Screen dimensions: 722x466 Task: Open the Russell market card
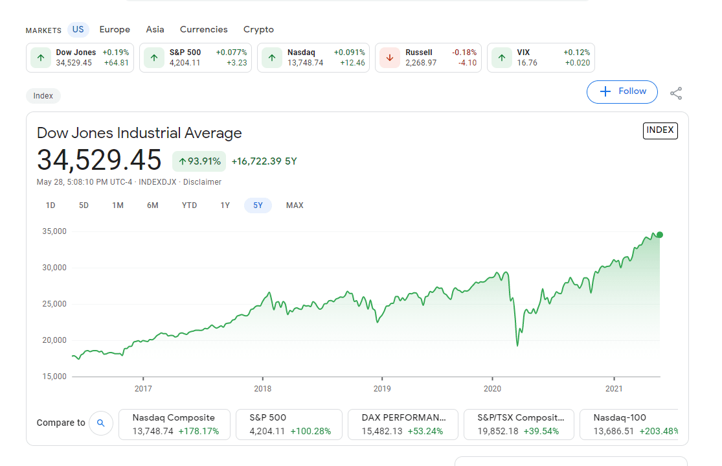(x=428, y=58)
